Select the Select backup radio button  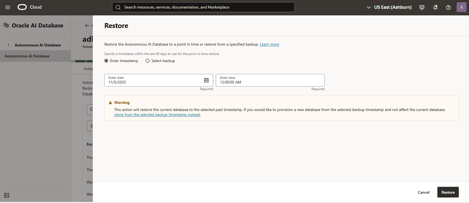(x=148, y=61)
